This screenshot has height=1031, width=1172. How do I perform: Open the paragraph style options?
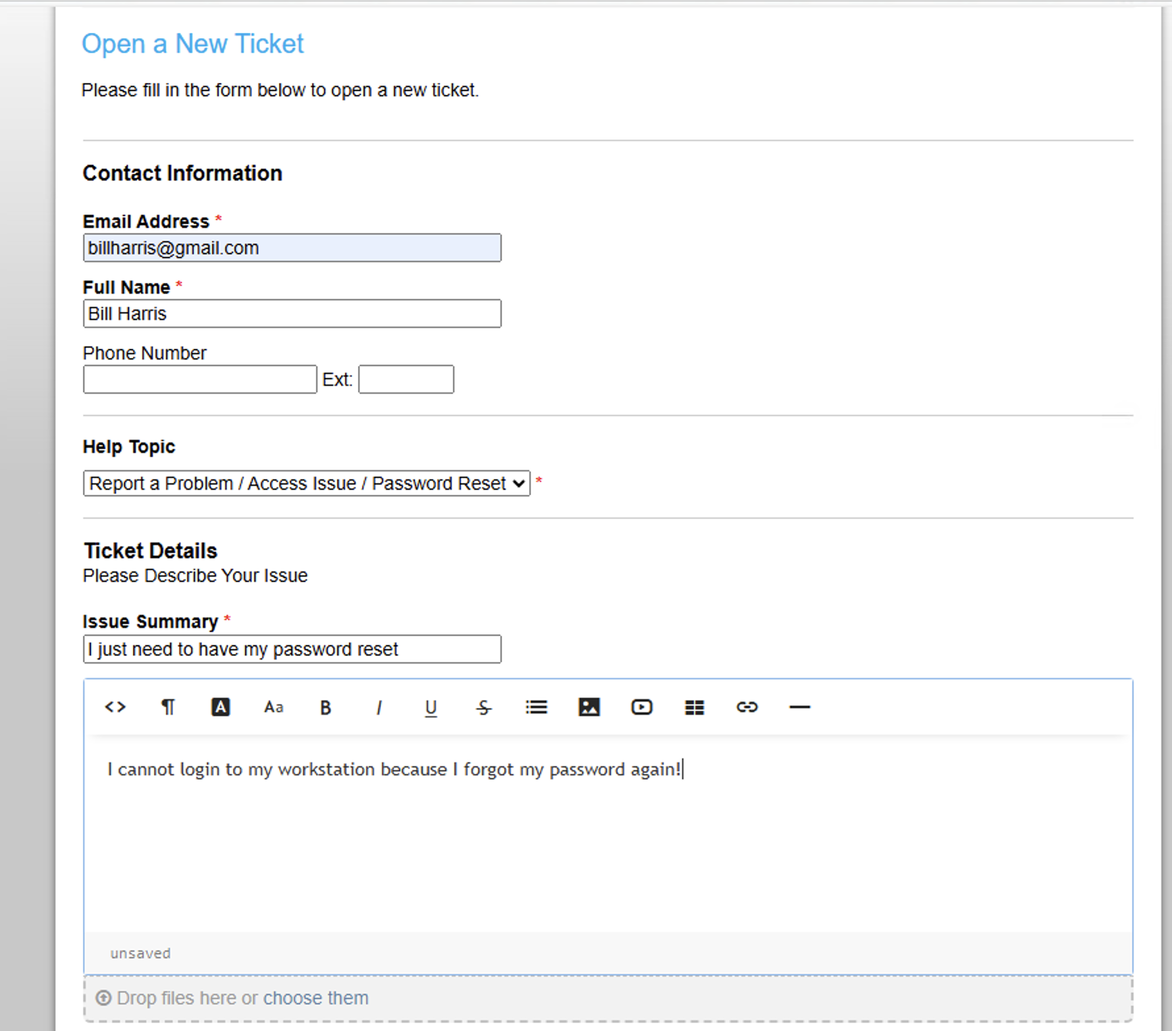(168, 707)
